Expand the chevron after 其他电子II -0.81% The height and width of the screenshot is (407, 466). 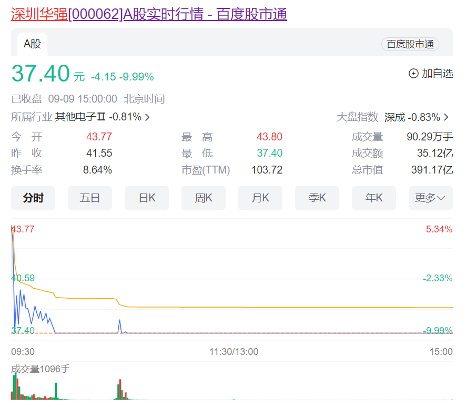coord(147,117)
